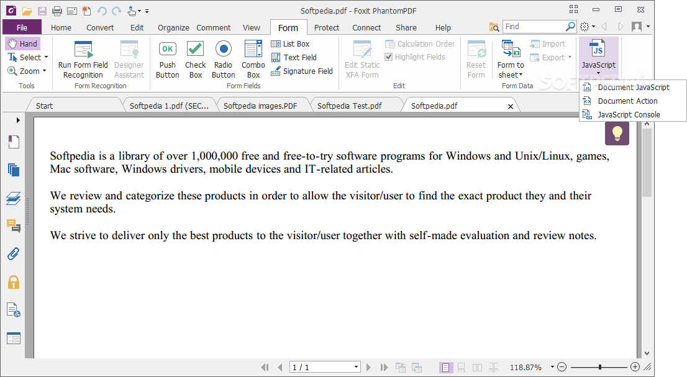Choose Document Action from menu
The height and width of the screenshot is (377, 687).
[x=633, y=101]
